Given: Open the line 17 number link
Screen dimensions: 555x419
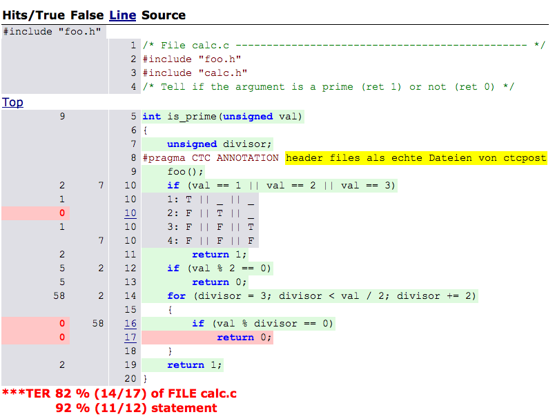Looking at the screenshot, I should click(130, 338).
